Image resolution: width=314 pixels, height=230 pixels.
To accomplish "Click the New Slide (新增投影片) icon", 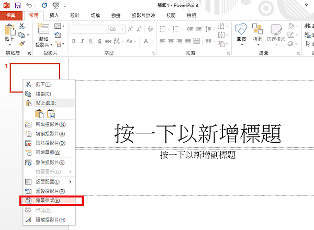I will [x=43, y=28].
